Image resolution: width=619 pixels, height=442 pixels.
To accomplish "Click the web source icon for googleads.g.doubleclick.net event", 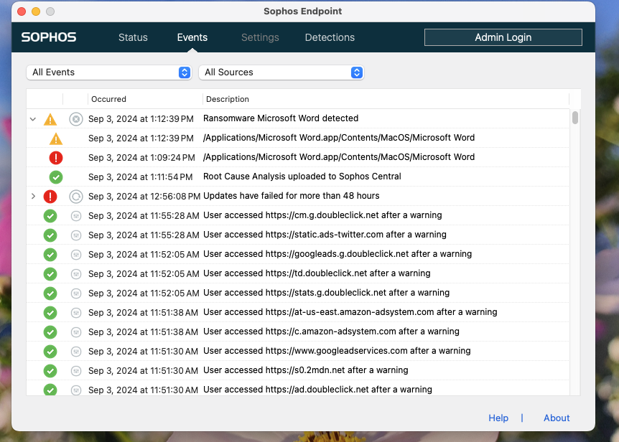I will click(76, 254).
